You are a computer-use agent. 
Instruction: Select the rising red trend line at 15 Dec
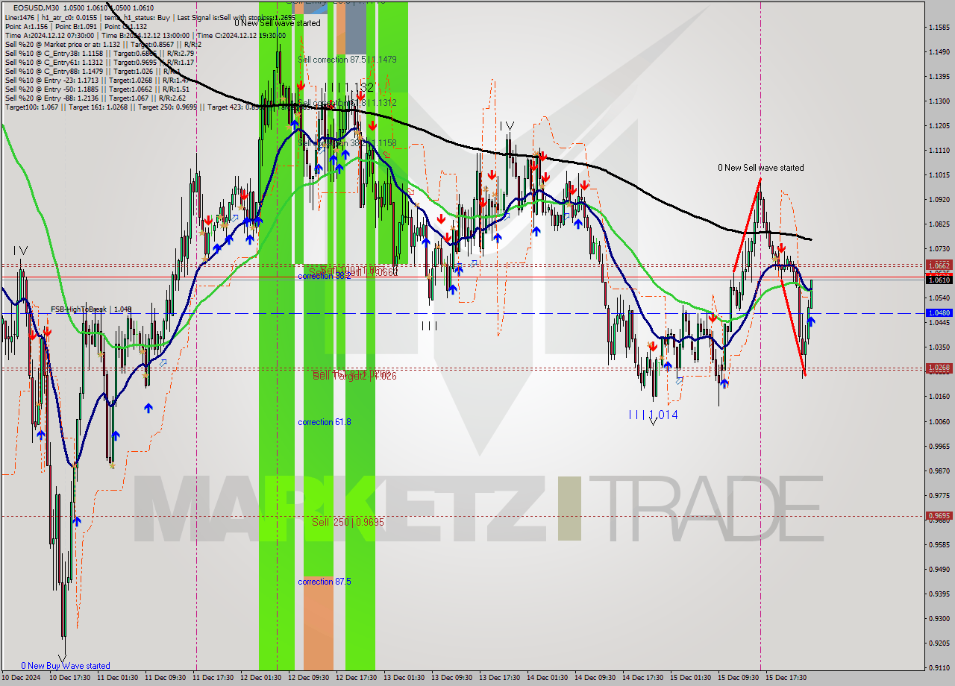click(747, 226)
